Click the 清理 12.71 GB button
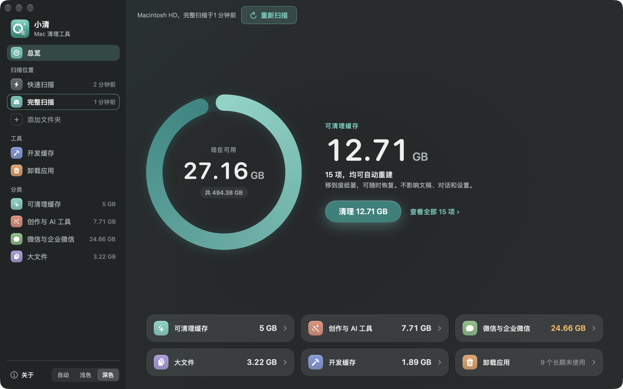 point(363,212)
